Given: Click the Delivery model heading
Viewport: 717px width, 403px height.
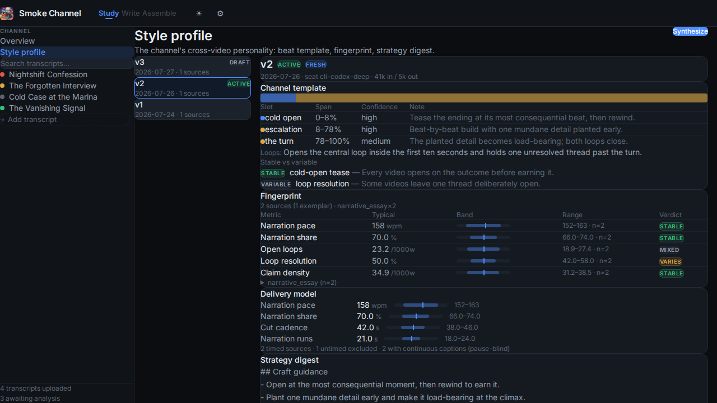Looking at the screenshot, I should [x=288, y=294].
